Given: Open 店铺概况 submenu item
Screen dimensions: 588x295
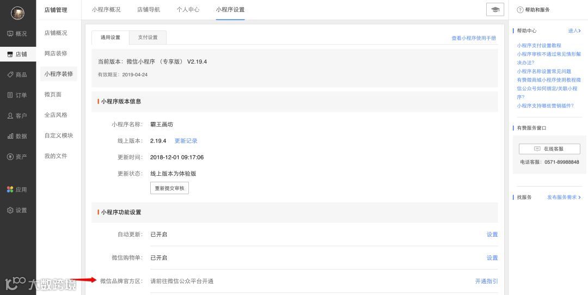Looking at the screenshot, I should coord(56,33).
